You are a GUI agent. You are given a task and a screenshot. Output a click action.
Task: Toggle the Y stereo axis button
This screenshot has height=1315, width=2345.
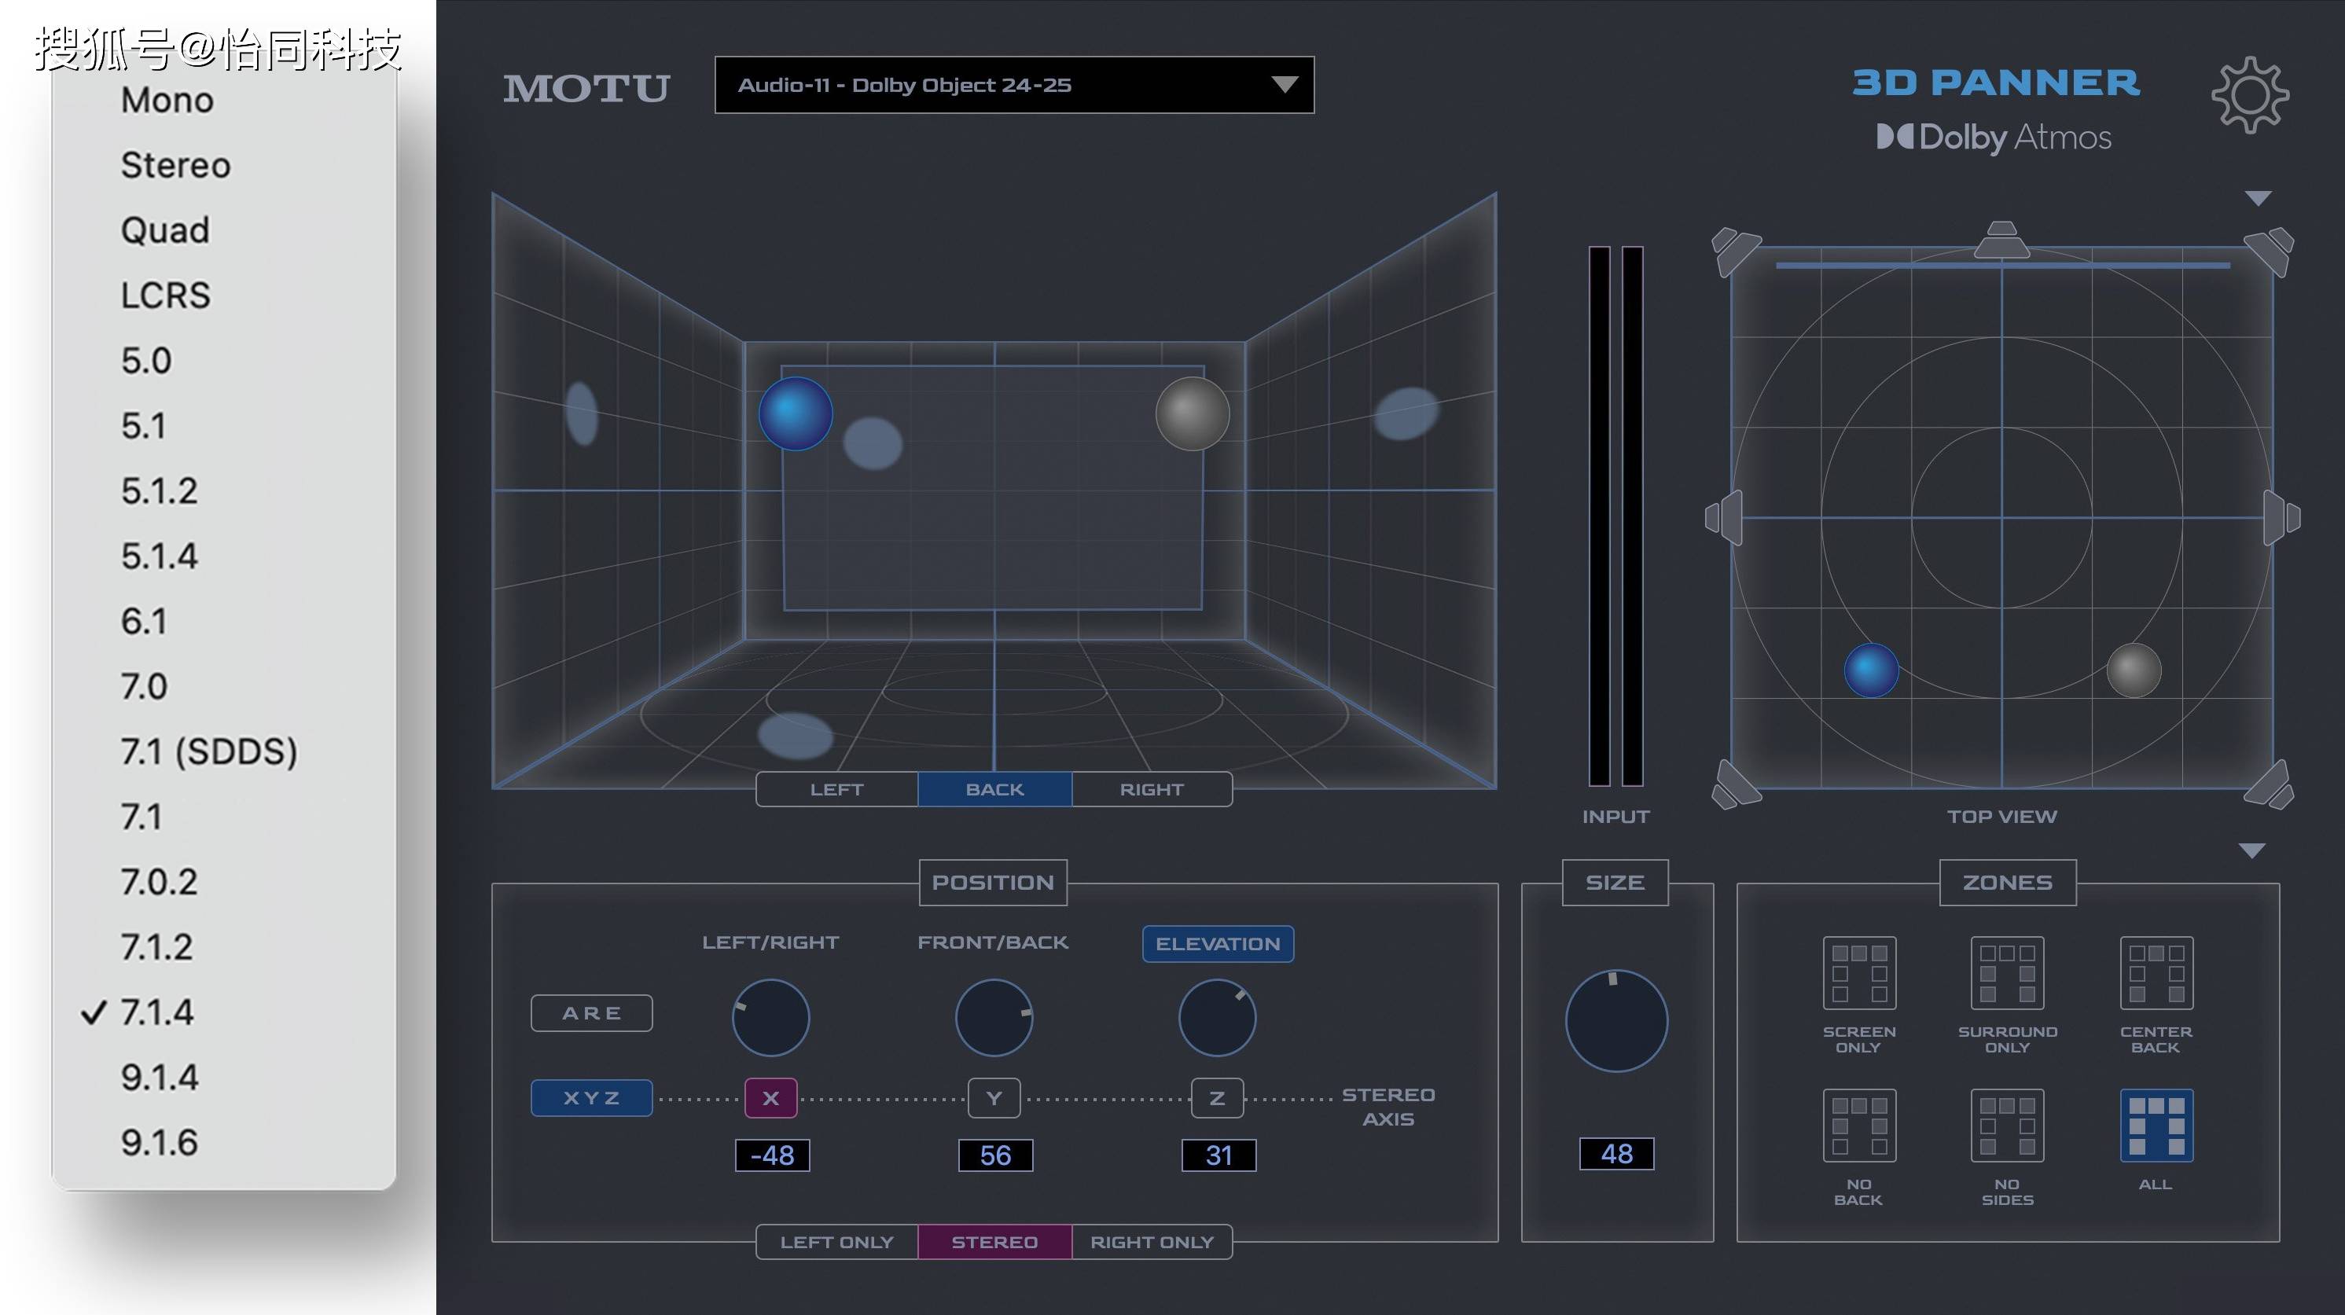click(x=994, y=1097)
